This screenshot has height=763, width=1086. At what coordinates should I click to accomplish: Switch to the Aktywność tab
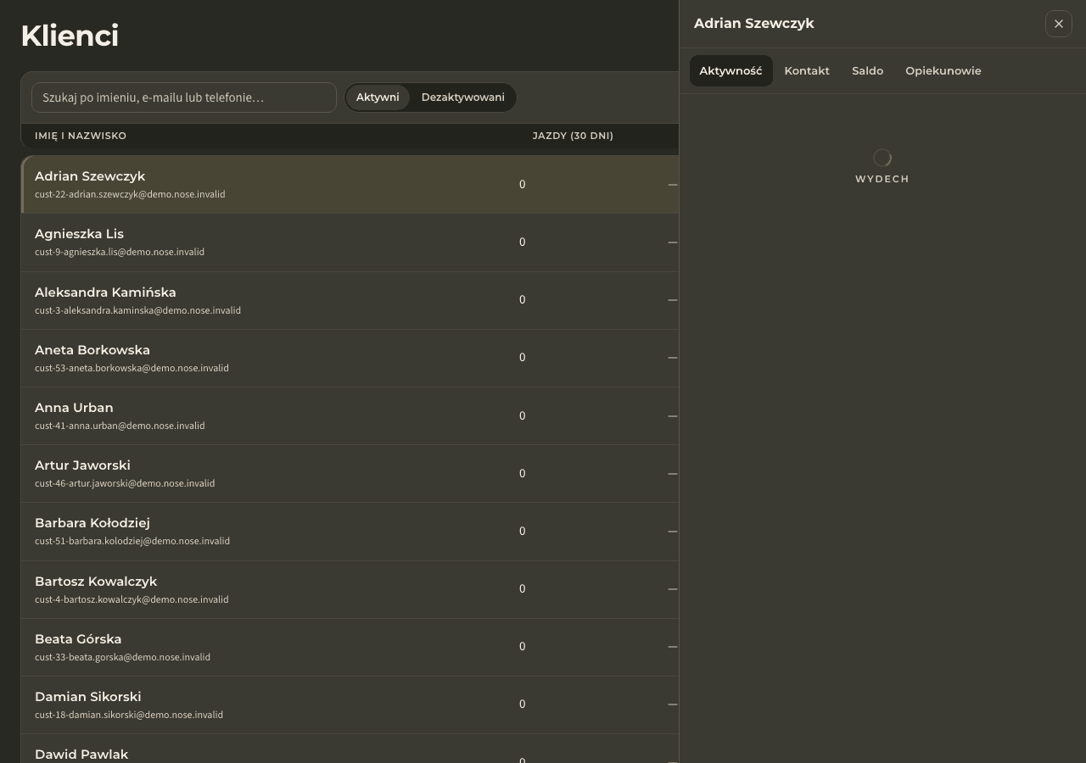pos(731,71)
